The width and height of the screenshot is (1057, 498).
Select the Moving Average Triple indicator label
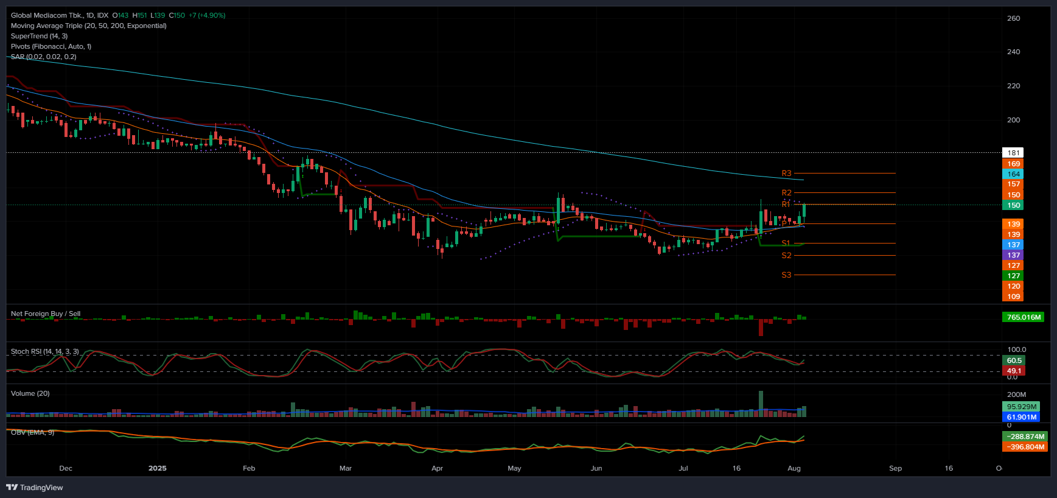click(x=89, y=26)
